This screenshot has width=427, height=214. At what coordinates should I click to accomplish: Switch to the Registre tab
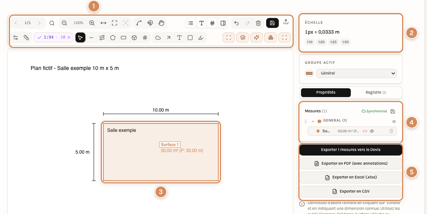(x=376, y=92)
